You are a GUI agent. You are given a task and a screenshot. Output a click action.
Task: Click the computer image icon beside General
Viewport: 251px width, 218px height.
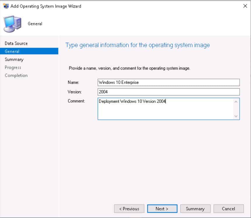(x=13, y=24)
